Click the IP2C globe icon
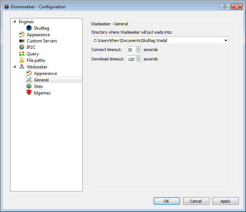Image resolution: width=246 pixels, height=212 pixels. click(x=22, y=47)
